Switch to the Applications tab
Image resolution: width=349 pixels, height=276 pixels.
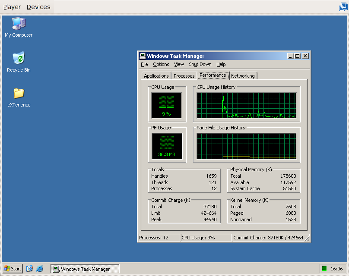(156, 76)
